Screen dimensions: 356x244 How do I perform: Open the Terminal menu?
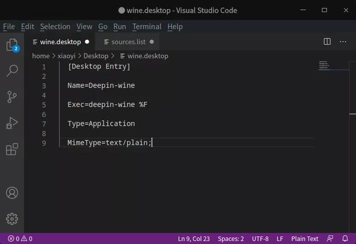point(147,27)
